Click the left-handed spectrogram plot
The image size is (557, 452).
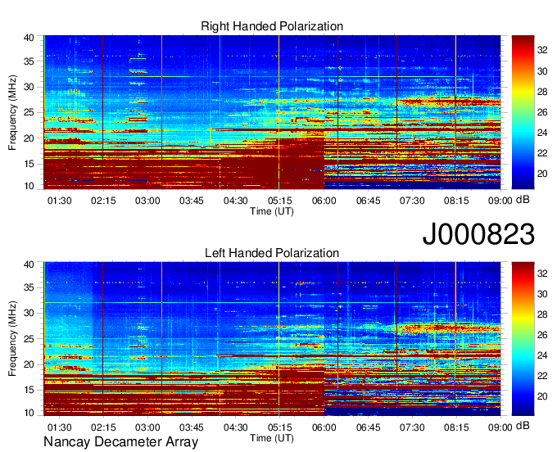click(272, 339)
